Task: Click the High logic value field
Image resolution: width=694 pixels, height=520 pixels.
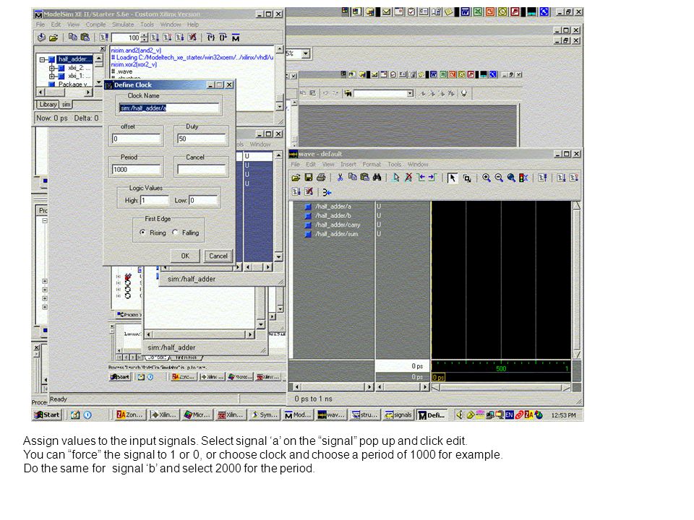Action: [x=155, y=200]
